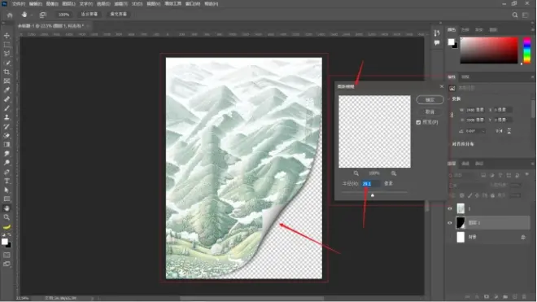This screenshot has width=537, height=302.
Task: Open Hand tool preset dropdown arrow
Action: [x=32, y=15]
